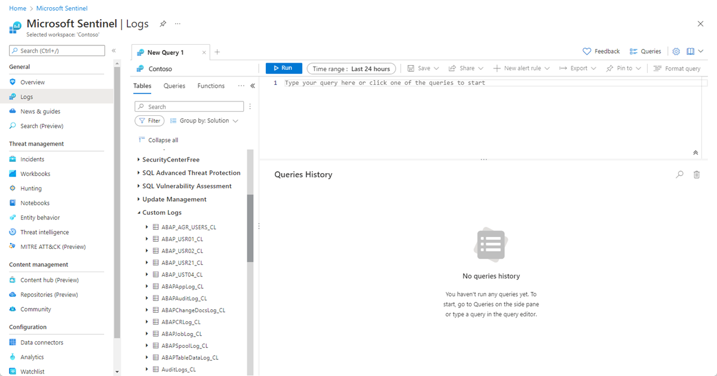
Task: Go to Home breadcrumb link
Action: click(18, 8)
